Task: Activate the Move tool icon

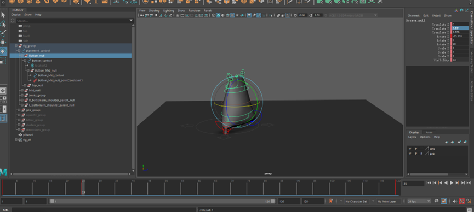Action: click(x=3, y=42)
